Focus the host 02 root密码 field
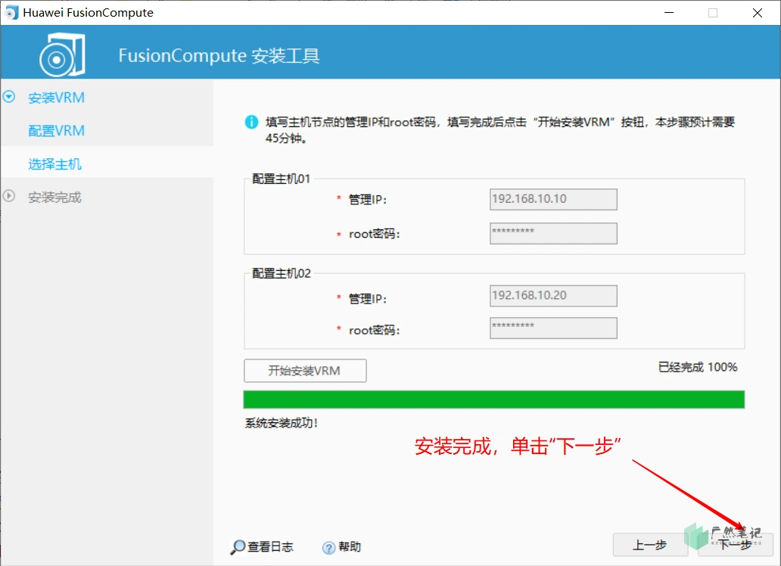 click(x=553, y=328)
